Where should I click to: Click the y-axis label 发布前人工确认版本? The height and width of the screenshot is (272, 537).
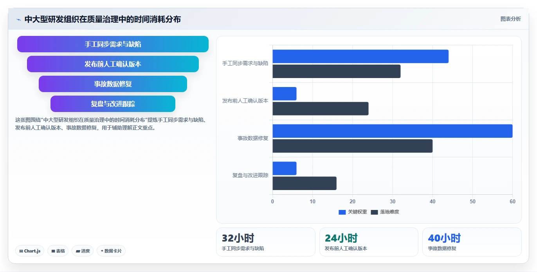click(x=245, y=101)
